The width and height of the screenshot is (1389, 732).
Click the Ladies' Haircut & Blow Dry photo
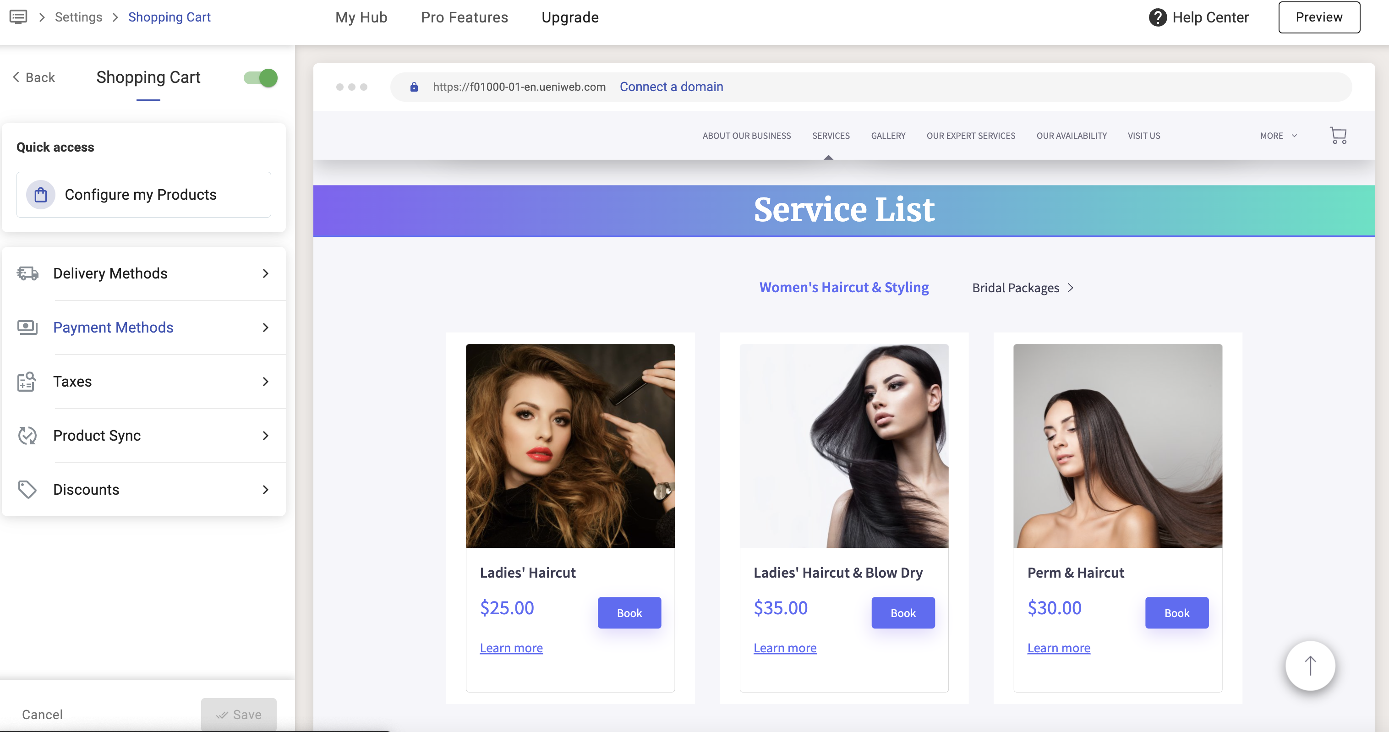843,446
